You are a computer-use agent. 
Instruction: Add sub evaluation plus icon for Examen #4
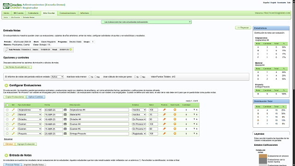tap(175, 124)
